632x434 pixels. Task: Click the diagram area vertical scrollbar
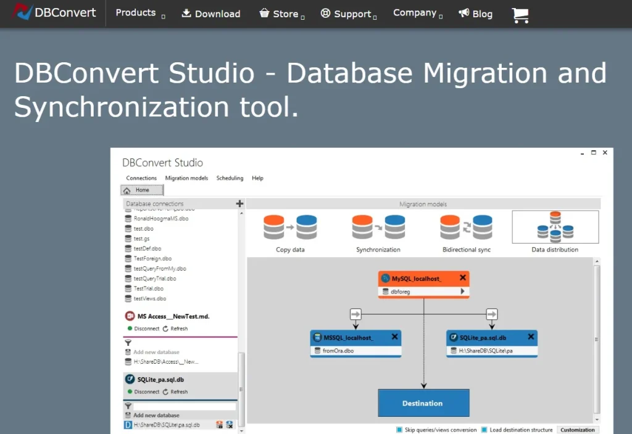pyautogui.click(x=597, y=340)
